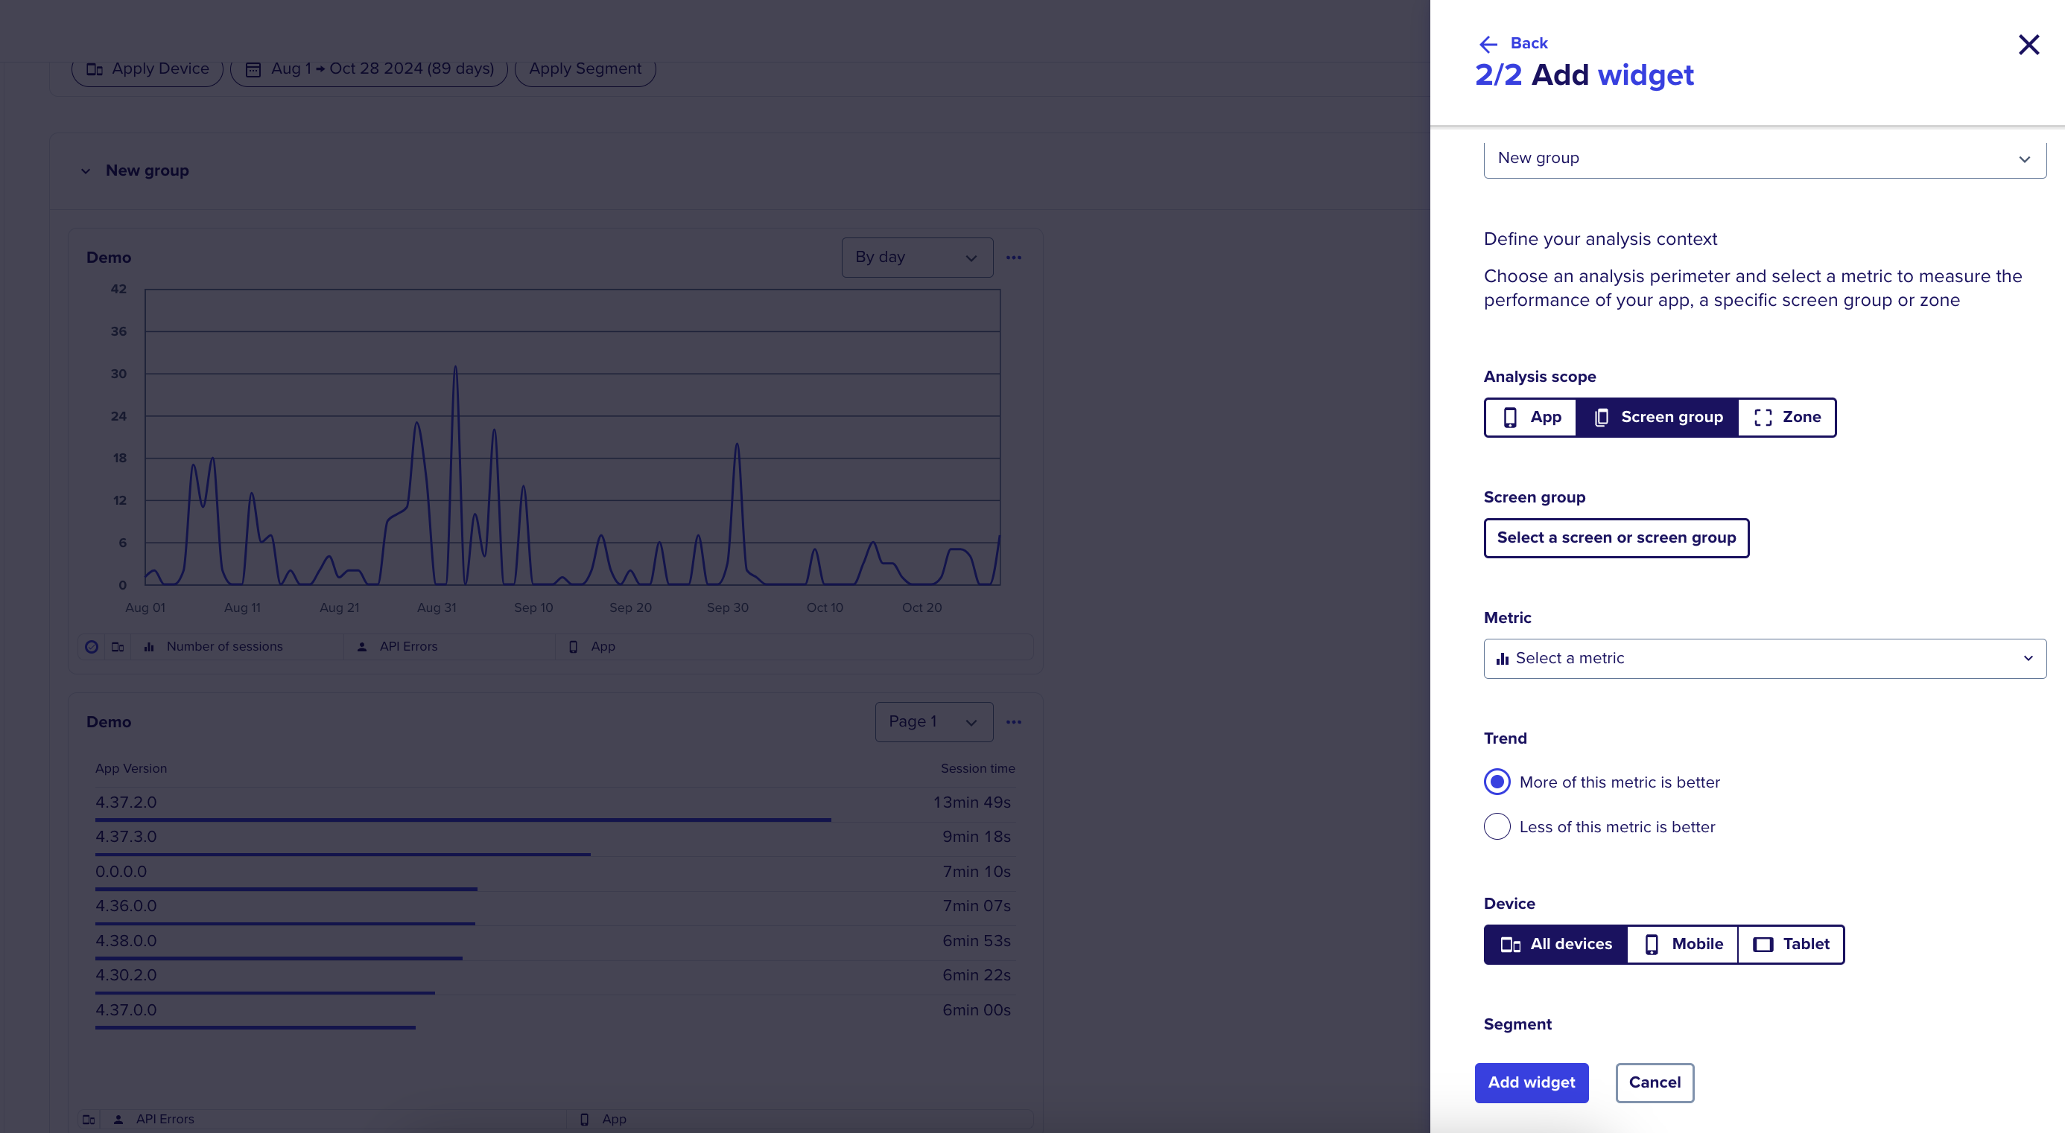
Task: Click the Back link
Action: tap(1528, 43)
